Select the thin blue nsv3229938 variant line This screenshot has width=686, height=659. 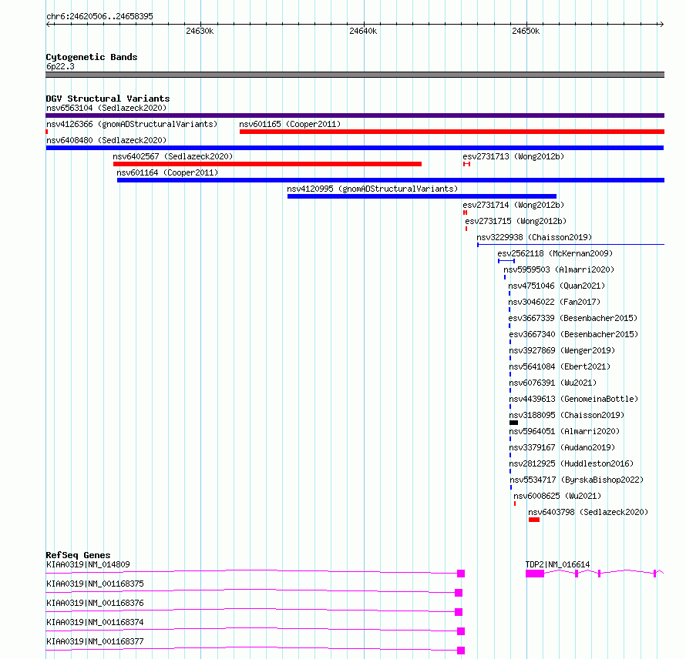[x=570, y=245]
